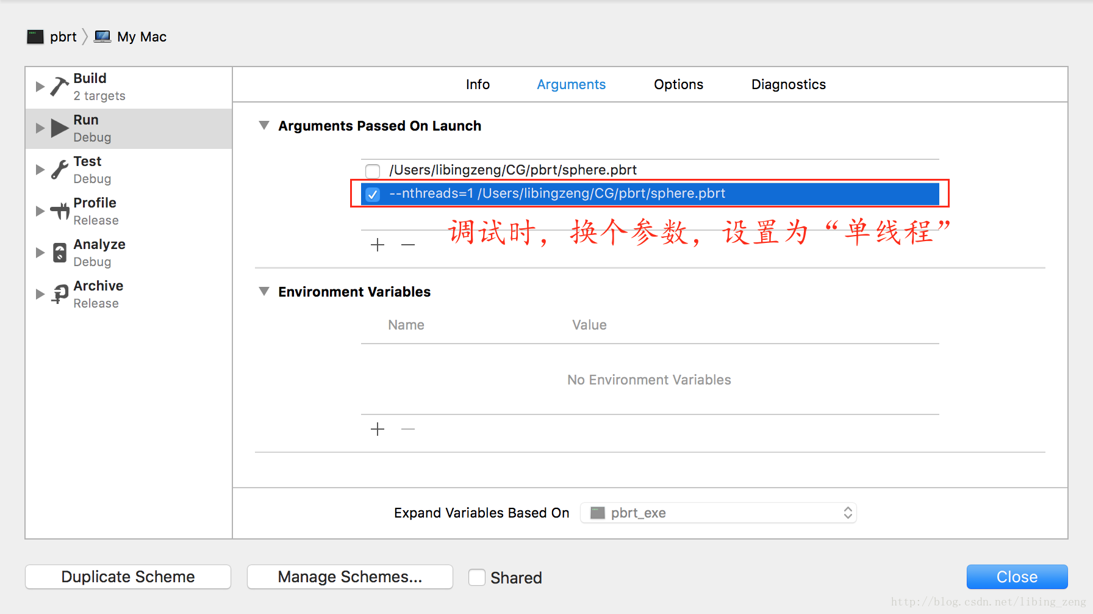Collapse Arguments Passed On Launch section
Image resolution: width=1093 pixels, height=614 pixels.
point(264,125)
